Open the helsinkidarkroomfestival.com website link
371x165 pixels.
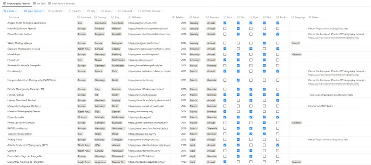(148, 29)
